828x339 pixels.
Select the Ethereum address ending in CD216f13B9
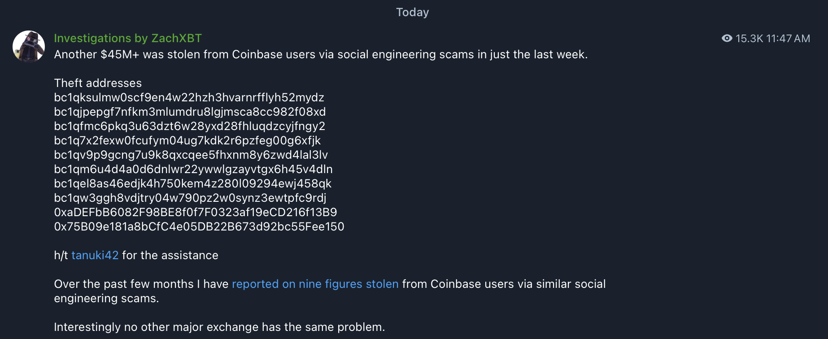(x=196, y=212)
